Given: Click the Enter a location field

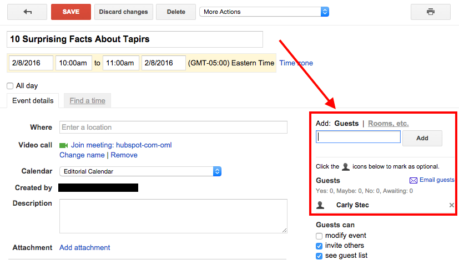Looking at the screenshot, I should tap(173, 128).
